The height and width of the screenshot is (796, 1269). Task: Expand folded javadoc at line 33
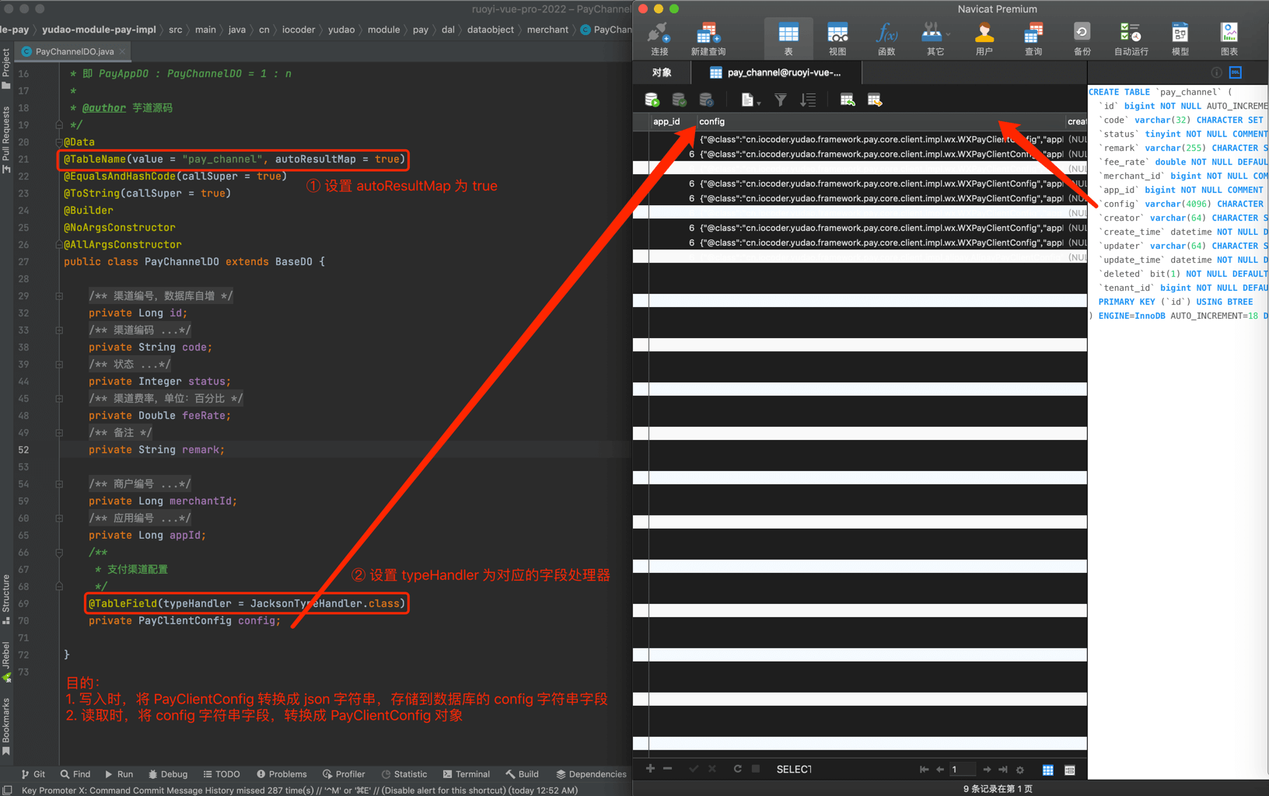click(x=59, y=330)
